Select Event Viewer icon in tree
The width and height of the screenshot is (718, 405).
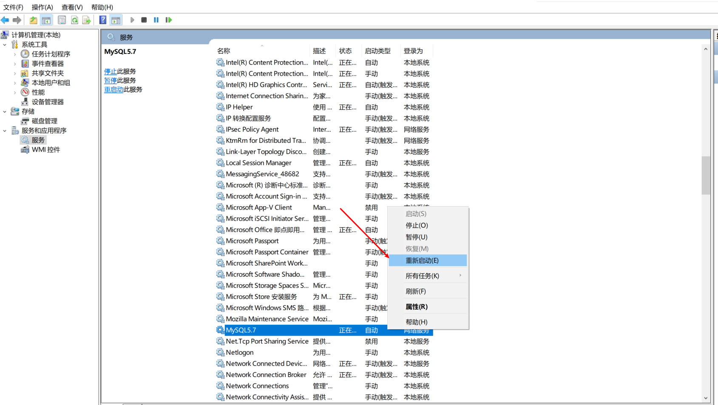point(25,63)
